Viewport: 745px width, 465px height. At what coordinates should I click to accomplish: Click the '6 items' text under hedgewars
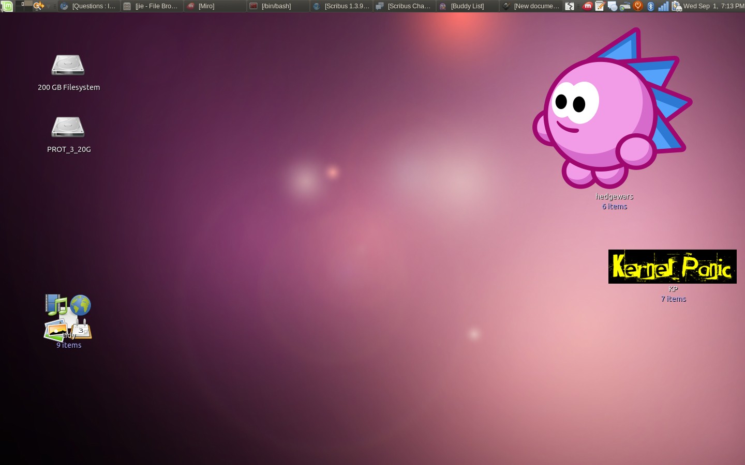coord(615,206)
